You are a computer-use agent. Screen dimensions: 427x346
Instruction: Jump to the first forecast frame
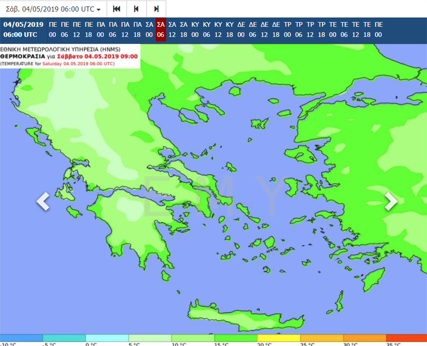[x=116, y=9]
